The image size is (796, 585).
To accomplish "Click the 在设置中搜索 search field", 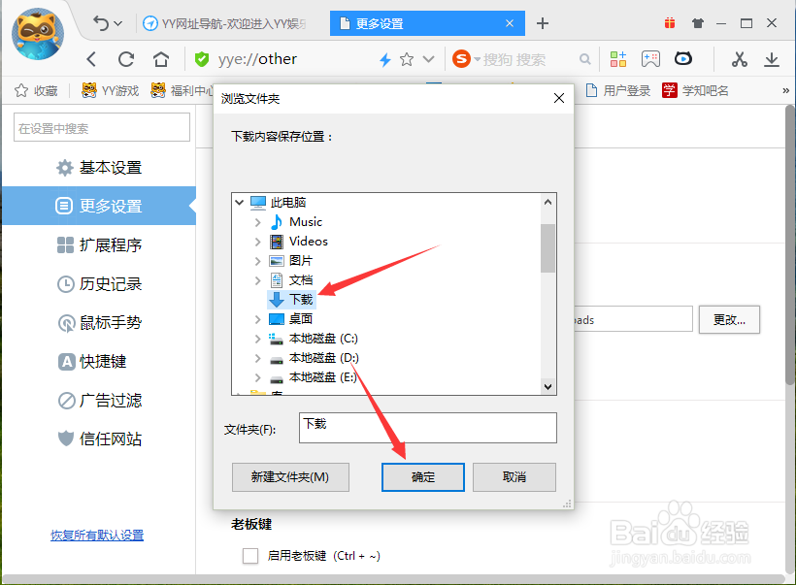I will point(102,127).
